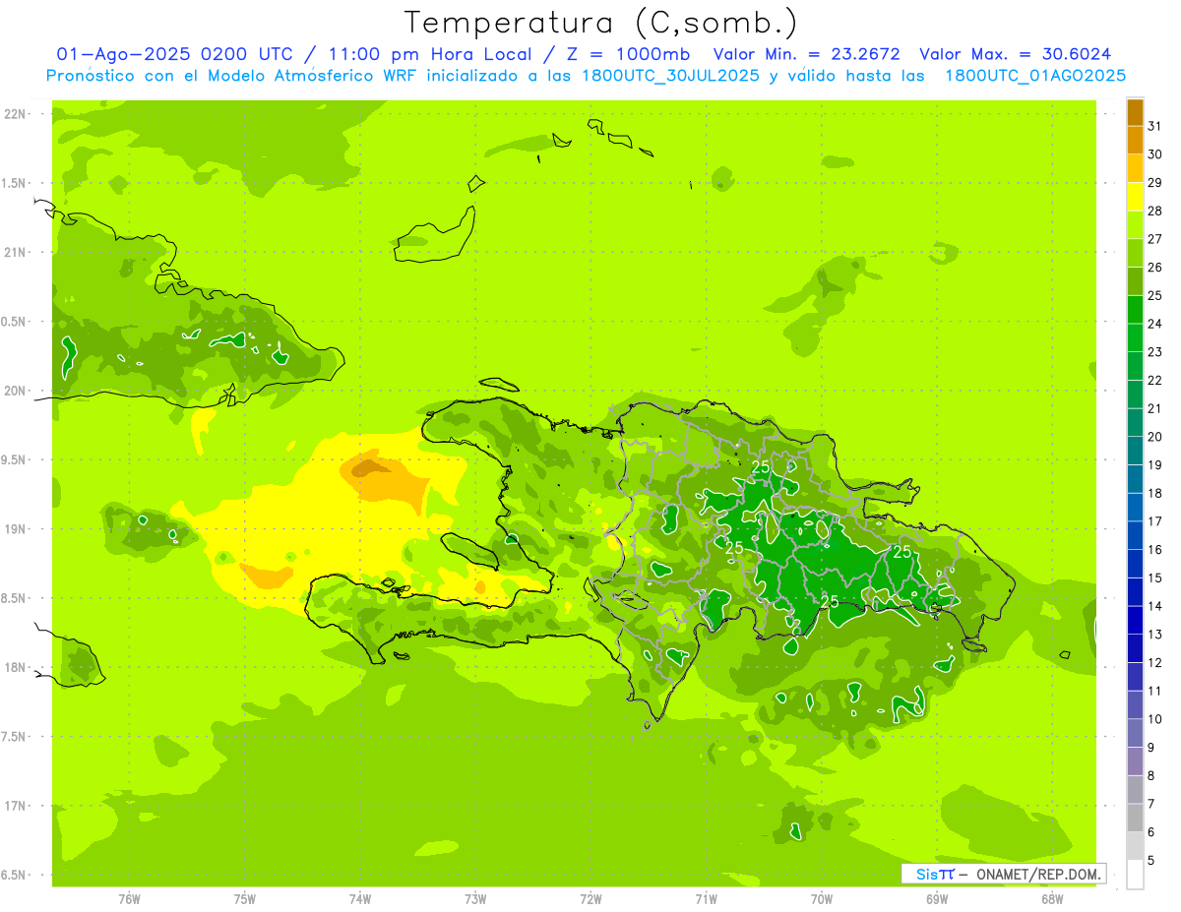Click the 'Z = 1000mb' level label
The width and height of the screenshot is (1181, 912).
(x=624, y=54)
